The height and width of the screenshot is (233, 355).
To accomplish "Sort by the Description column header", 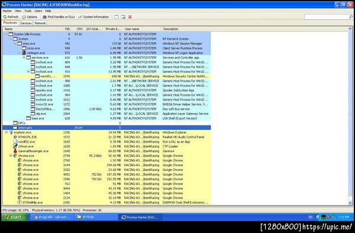I will pos(186,29).
